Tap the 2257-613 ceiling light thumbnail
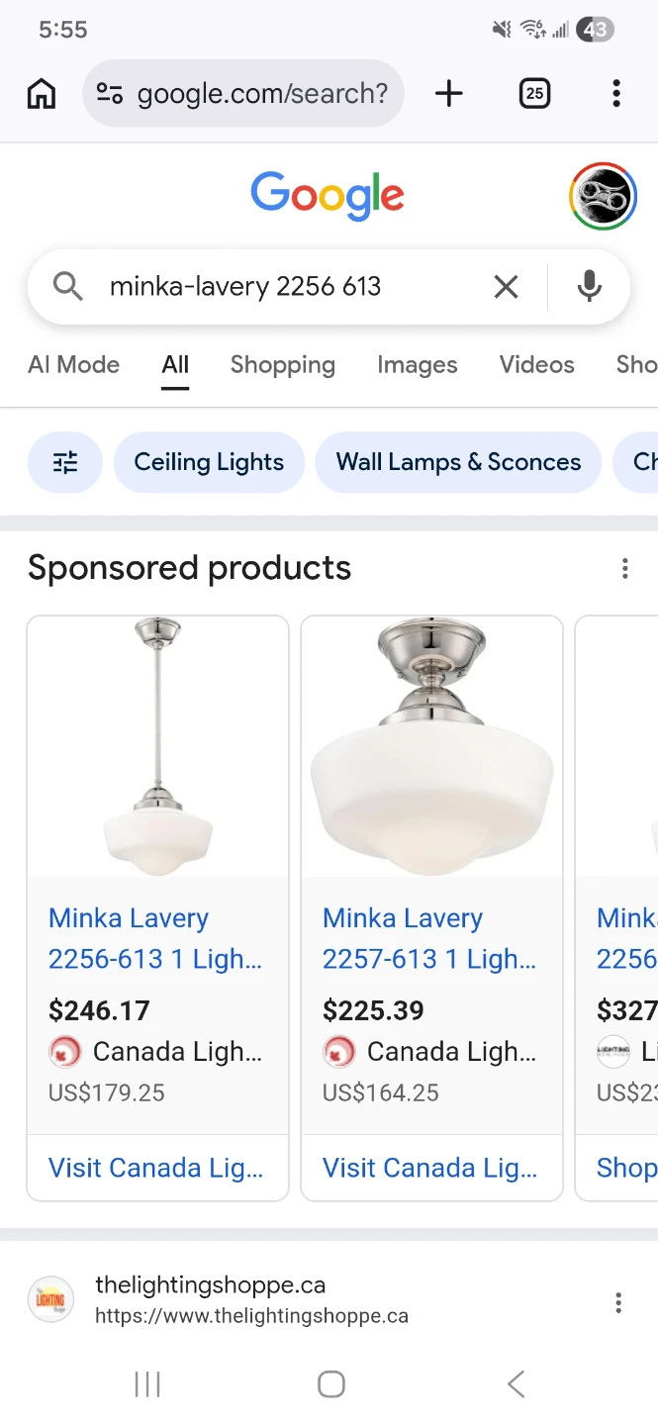 [x=431, y=746]
